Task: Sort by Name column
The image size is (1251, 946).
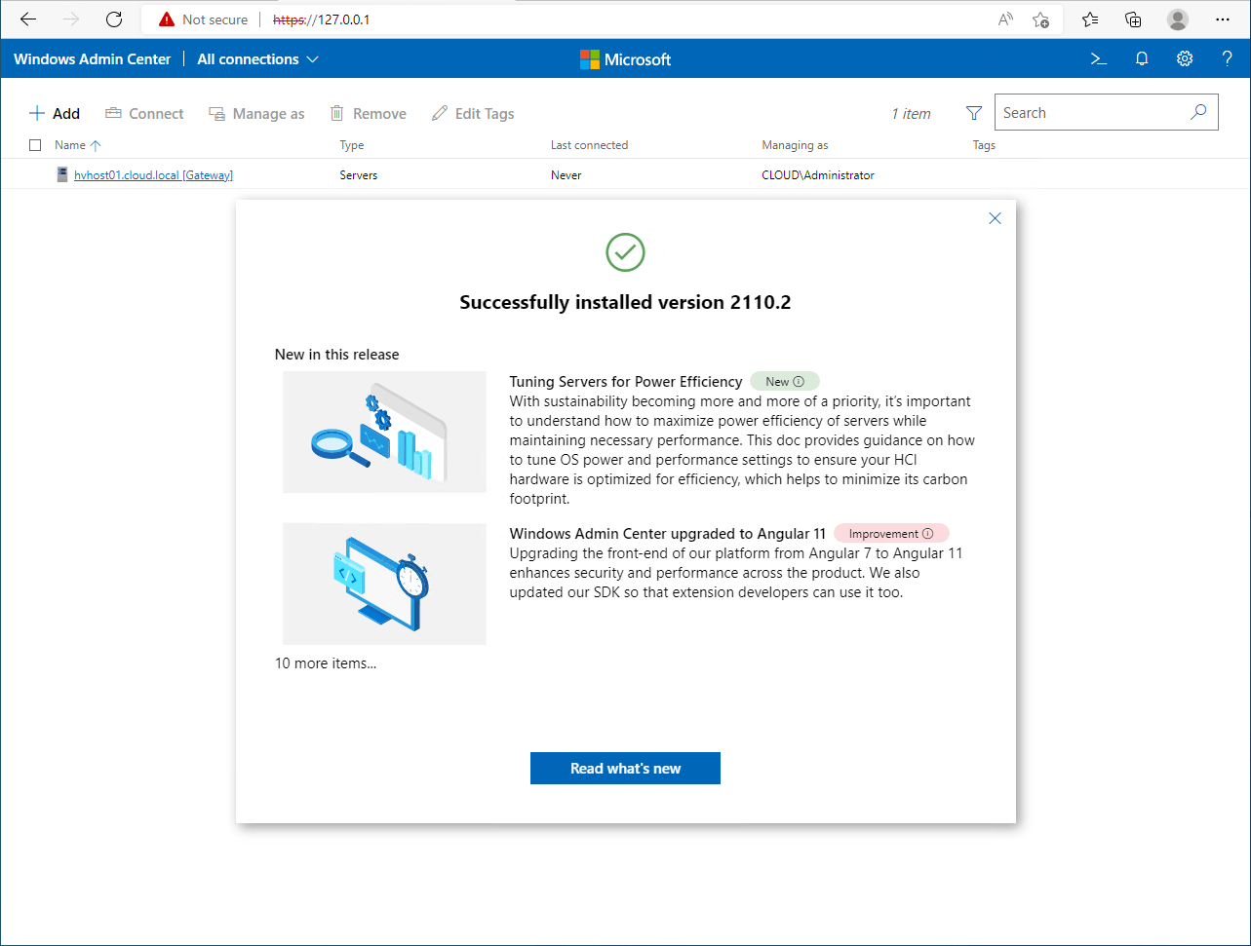Action: 77,145
